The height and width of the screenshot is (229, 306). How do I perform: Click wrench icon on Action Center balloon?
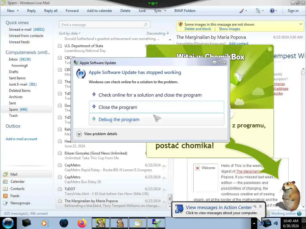point(255,206)
